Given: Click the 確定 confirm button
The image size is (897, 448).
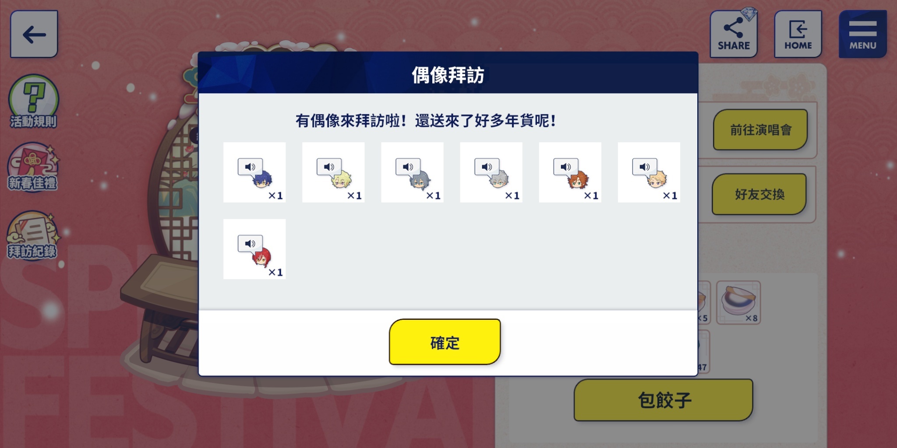Looking at the screenshot, I should click(x=445, y=342).
